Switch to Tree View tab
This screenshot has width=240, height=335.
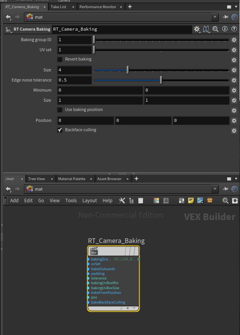36,179
